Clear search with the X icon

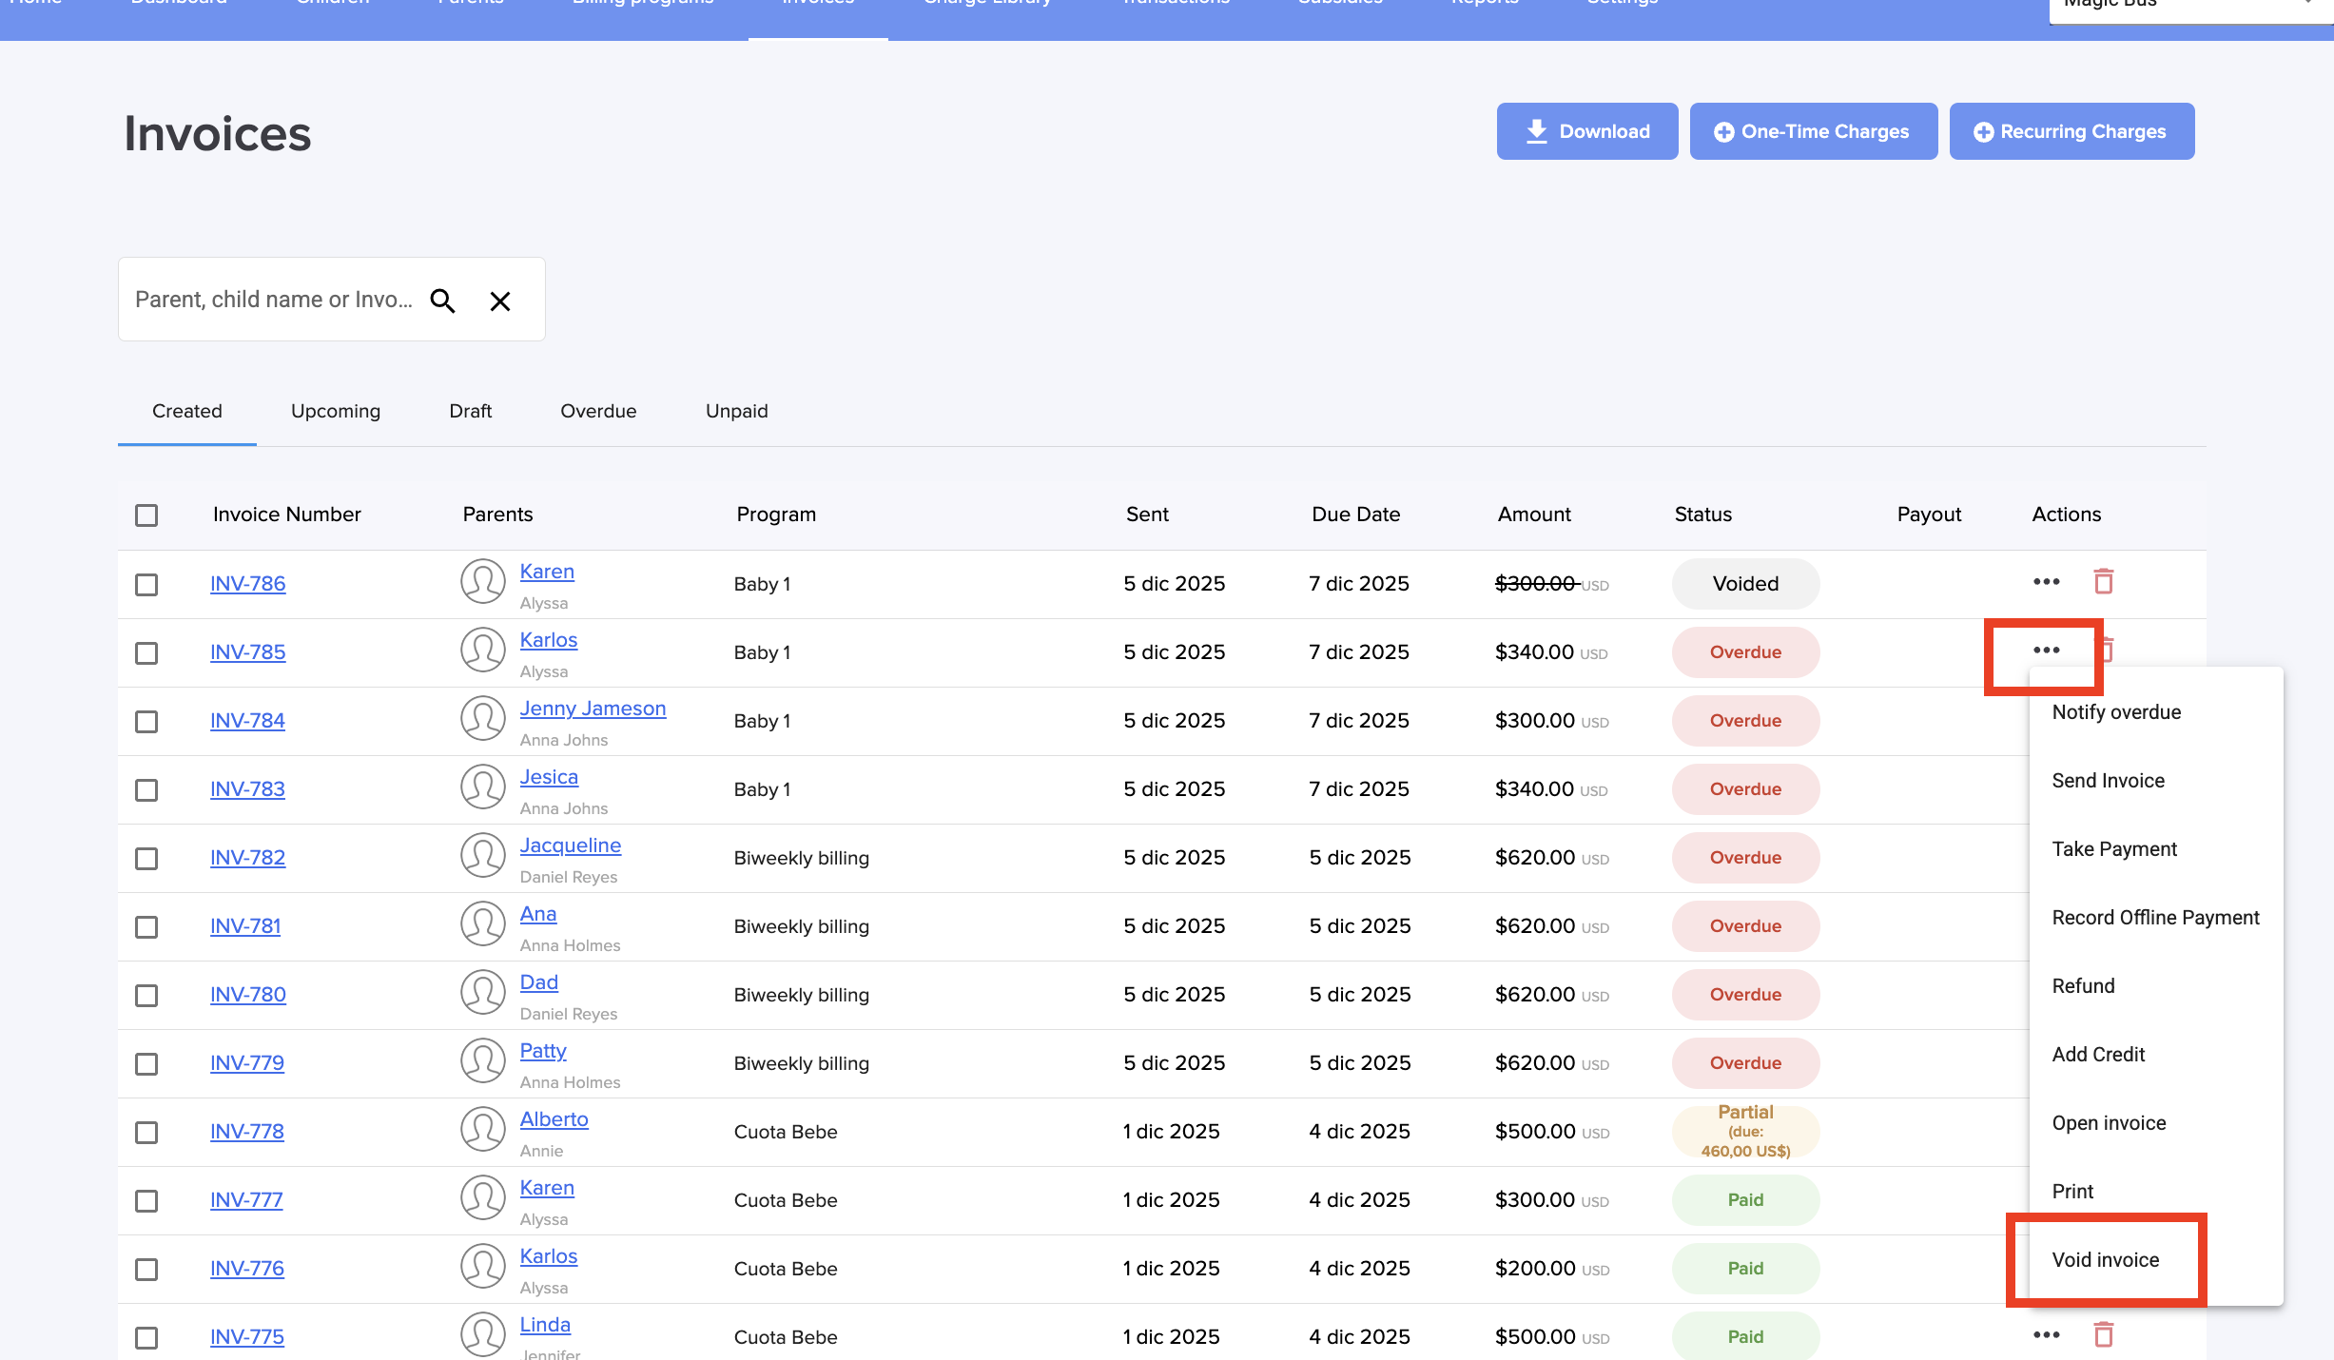(x=499, y=301)
